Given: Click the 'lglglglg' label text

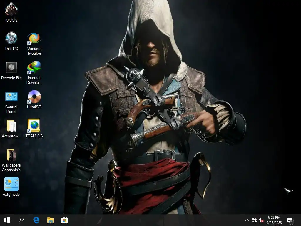Looking at the screenshot, I should 11,20.
